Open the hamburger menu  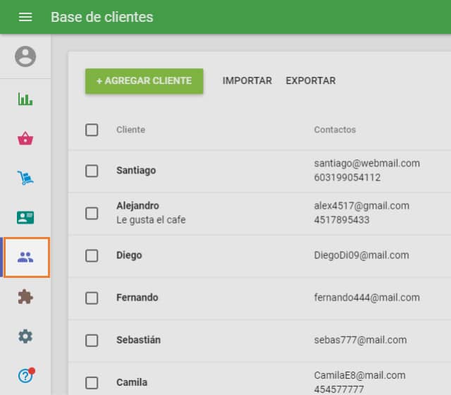[25, 17]
